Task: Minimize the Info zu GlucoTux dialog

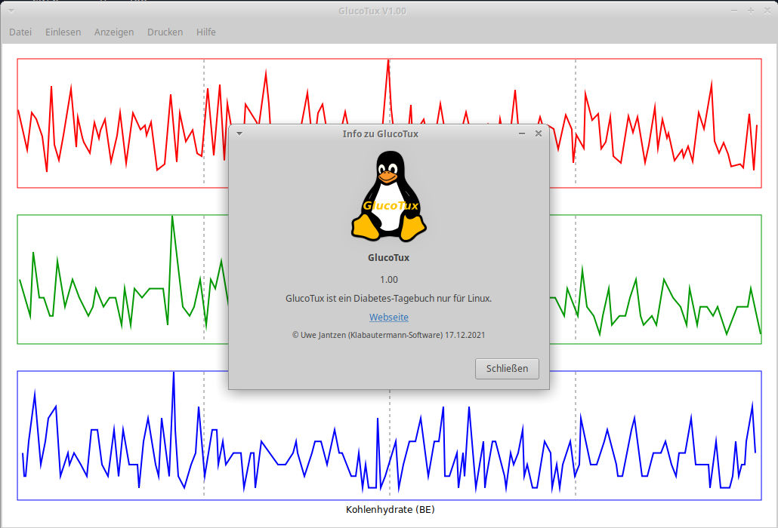Action: (x=522, y=134)
